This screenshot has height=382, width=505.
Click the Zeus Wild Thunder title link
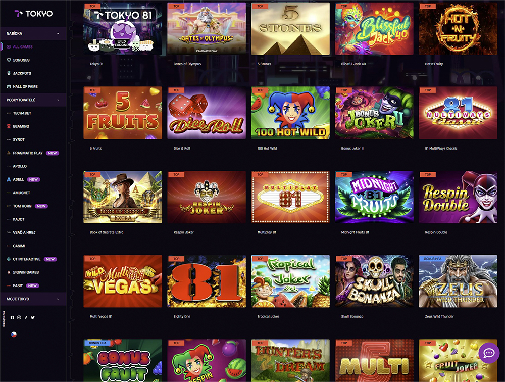tap(439, 316)
